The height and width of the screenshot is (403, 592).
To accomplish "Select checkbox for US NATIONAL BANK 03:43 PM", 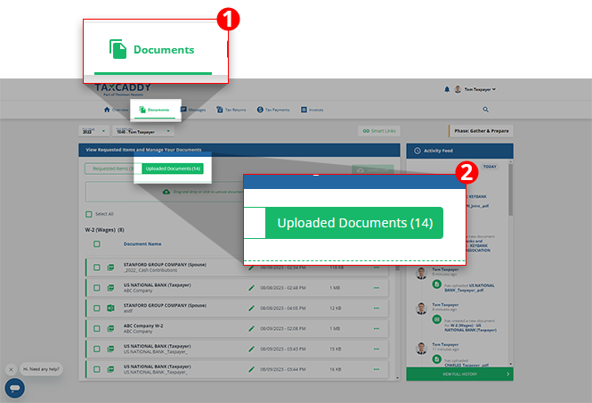I will tap(97, 349).
